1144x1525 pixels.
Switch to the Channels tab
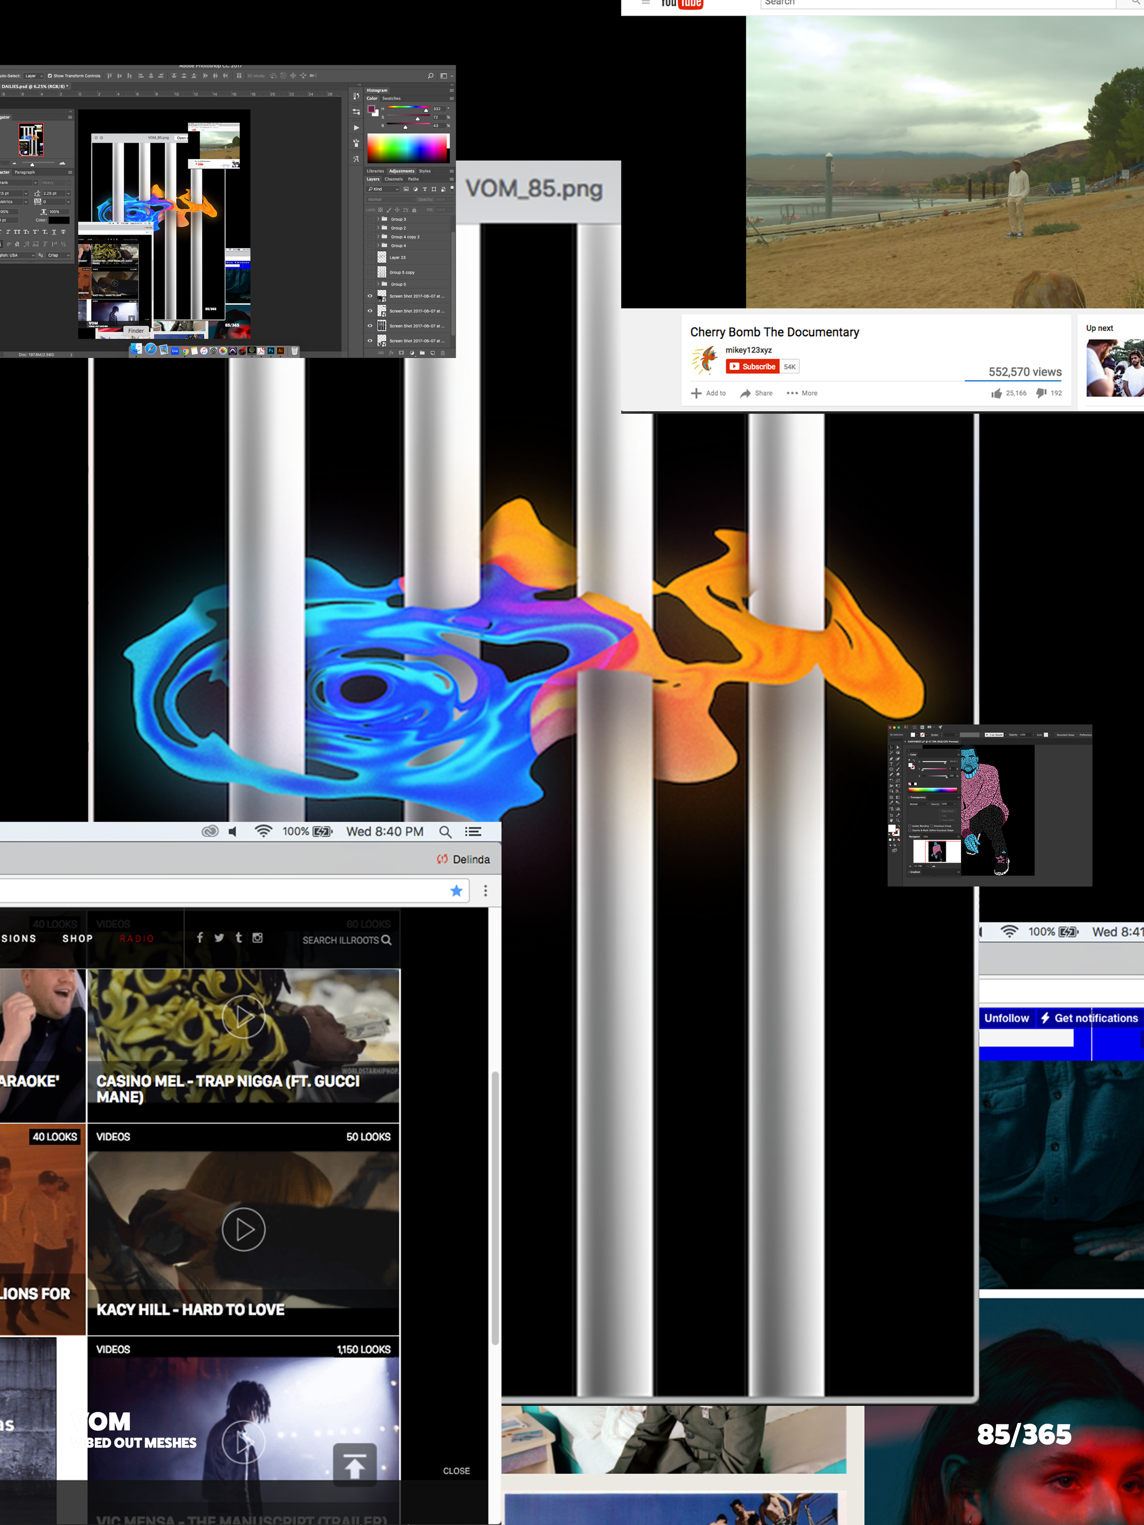[x=394, y=179]
